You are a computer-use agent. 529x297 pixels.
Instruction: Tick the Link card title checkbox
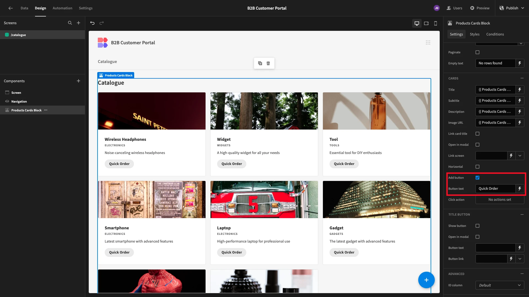coord(477,134)
